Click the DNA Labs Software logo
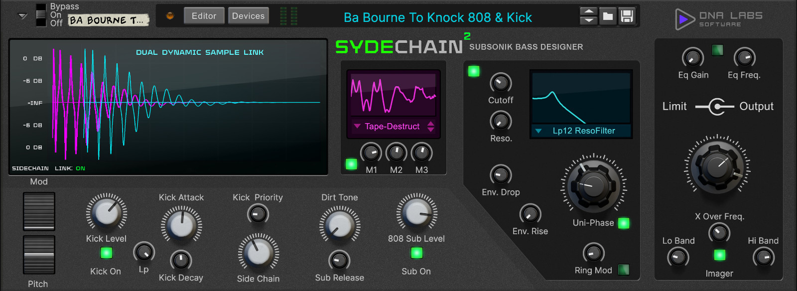 tap(719, 19)
